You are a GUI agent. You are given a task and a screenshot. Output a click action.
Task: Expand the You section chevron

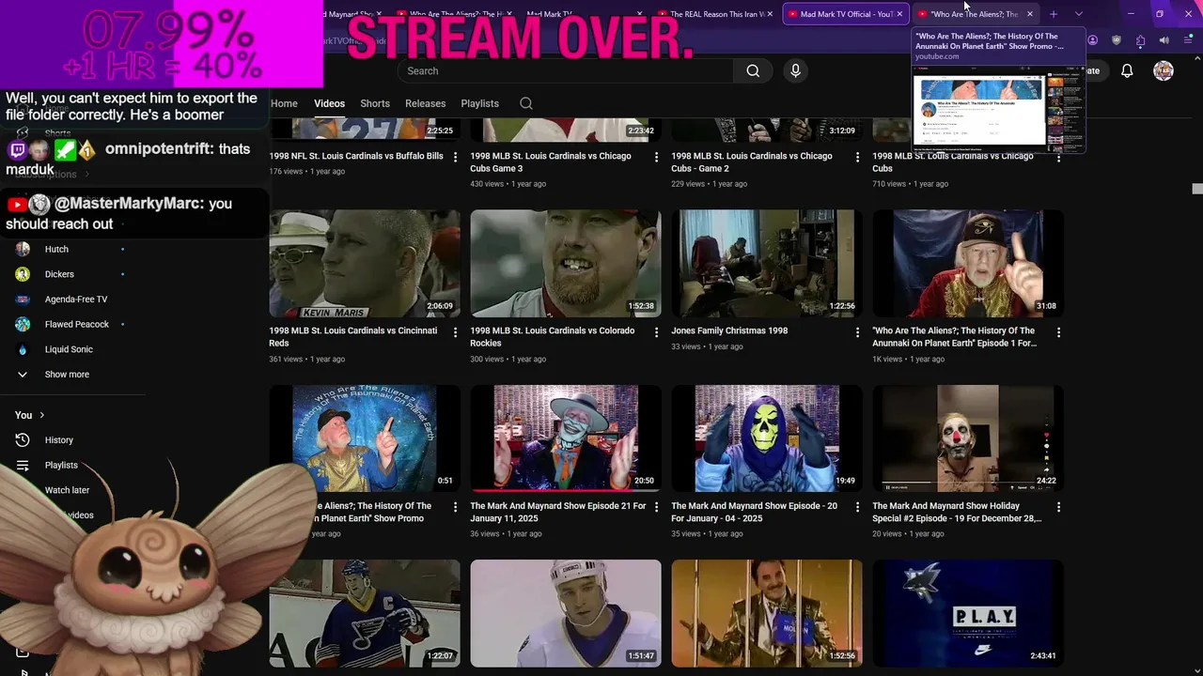pos(42,415)
